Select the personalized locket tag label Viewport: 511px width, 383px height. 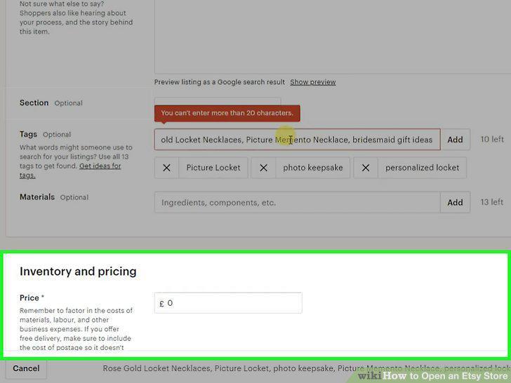tap(422, 168)
